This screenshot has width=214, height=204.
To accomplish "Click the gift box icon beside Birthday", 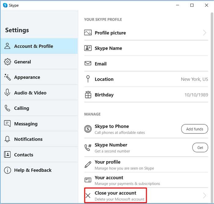I will pyautogui.click(x=88, y=94).
